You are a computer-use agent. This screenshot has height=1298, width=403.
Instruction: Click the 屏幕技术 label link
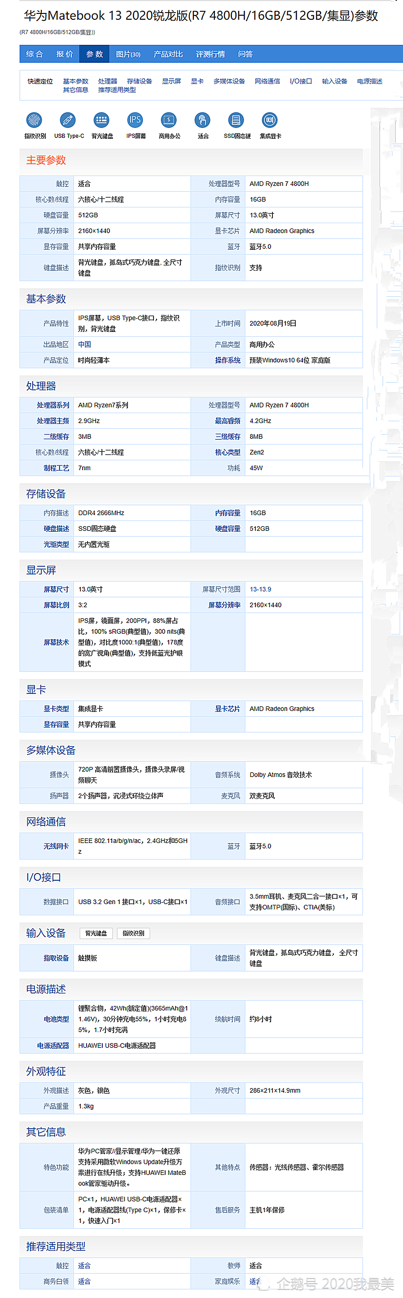pyautogui.click(x=57, y=642)
